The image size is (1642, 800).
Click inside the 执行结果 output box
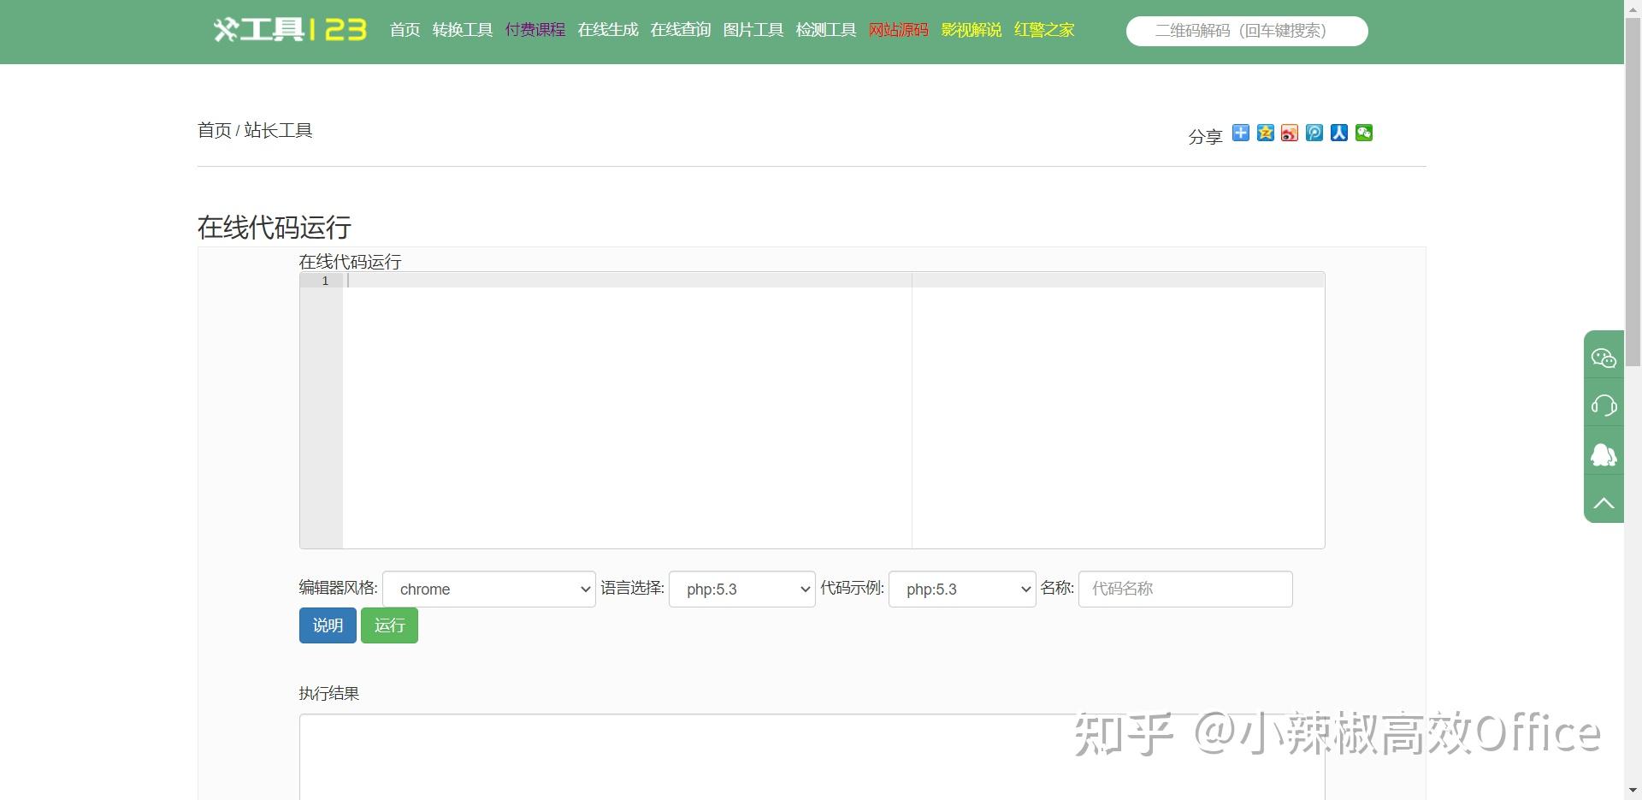[x=812, y=757]
